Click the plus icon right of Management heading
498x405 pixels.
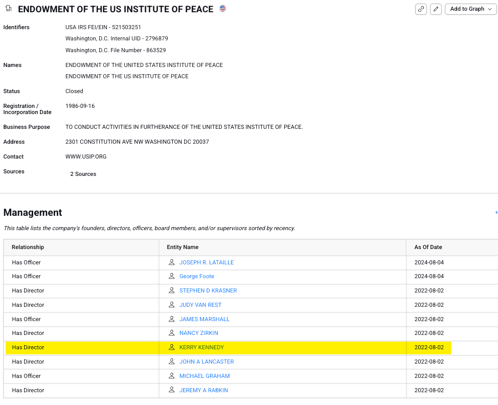(x=495, y=212)
